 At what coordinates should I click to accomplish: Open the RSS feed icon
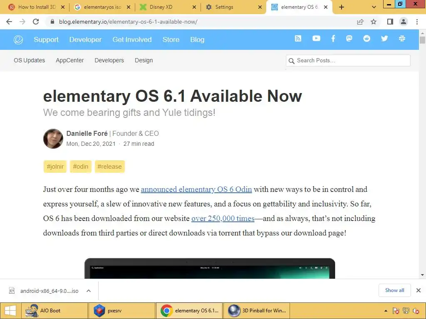point(298,39)
